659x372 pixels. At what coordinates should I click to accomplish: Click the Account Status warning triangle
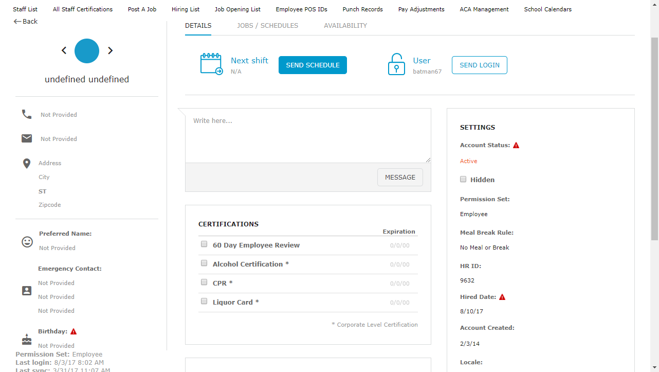point(516,145)
